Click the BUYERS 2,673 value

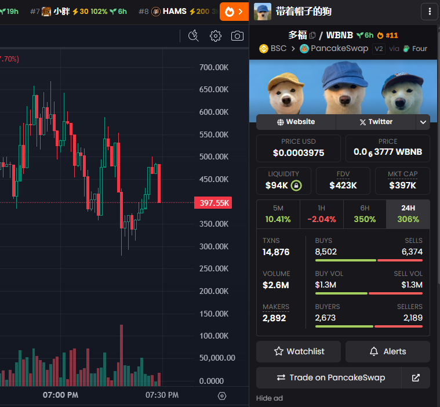325,318
